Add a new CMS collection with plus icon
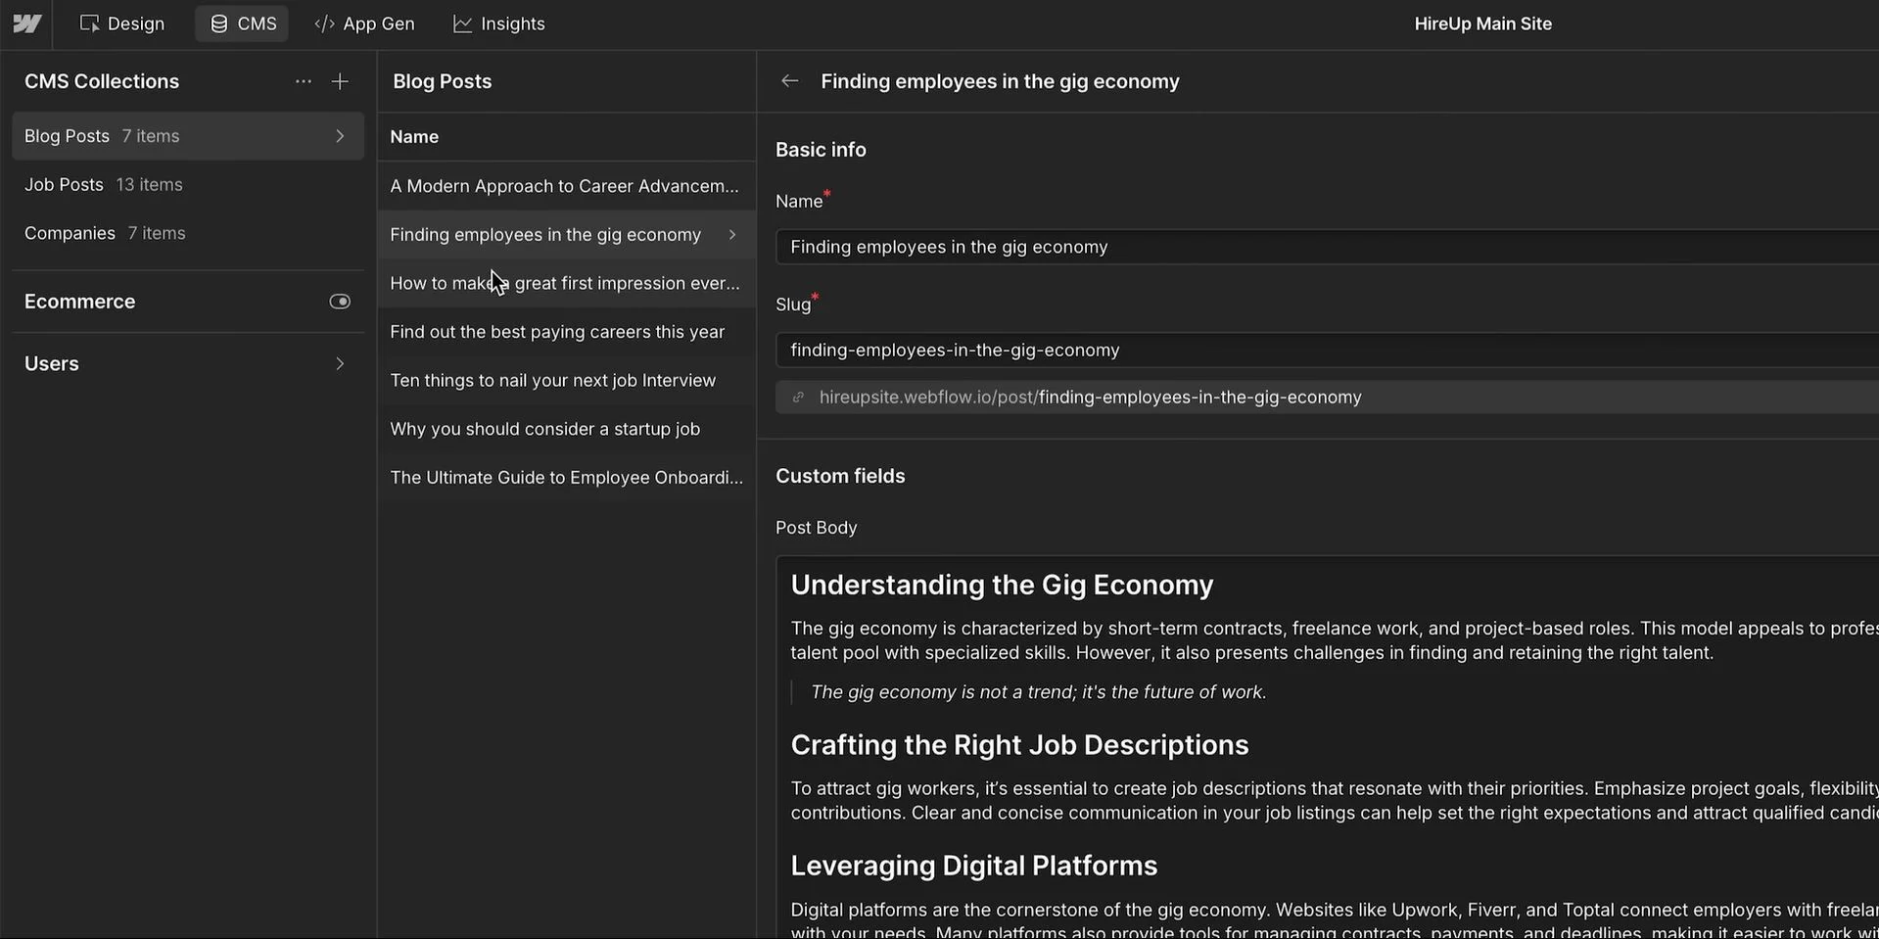The image size is (1879, 939). coord(339,81)
